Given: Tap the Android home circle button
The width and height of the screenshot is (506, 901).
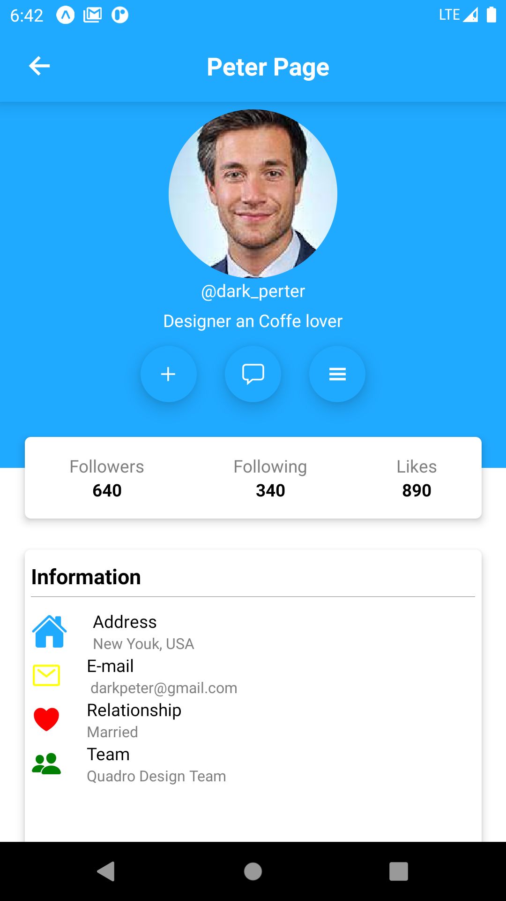Looking at the screenshot, I should [253, 871].
